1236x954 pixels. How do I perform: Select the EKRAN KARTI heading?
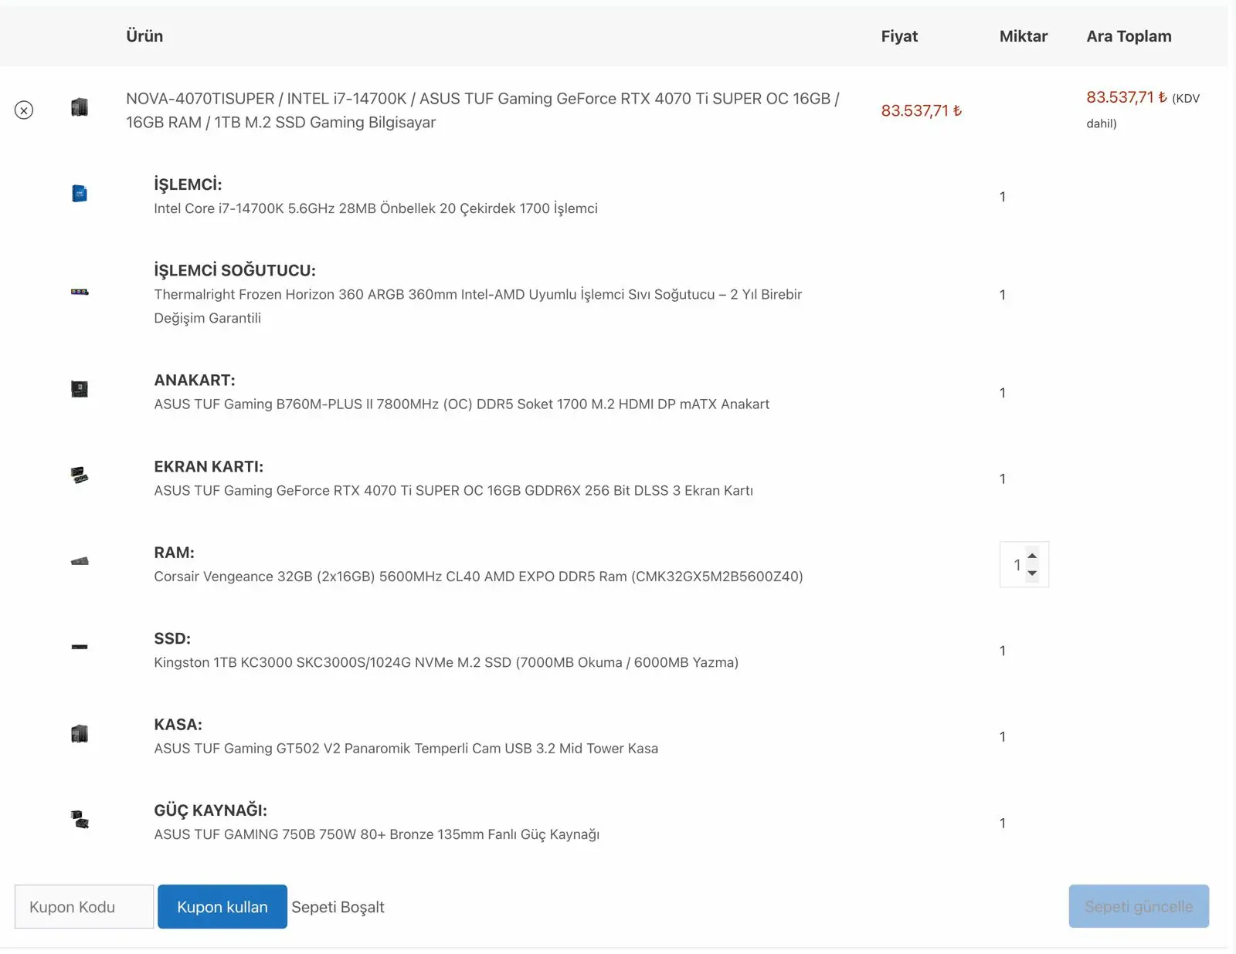209,467
